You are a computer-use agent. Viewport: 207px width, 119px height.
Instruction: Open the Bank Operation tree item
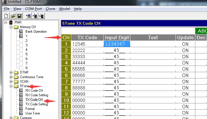(x=36, y=32)
